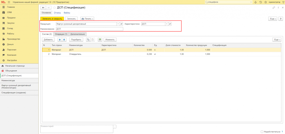Add specification to favorites with star

tap(55, 7)
